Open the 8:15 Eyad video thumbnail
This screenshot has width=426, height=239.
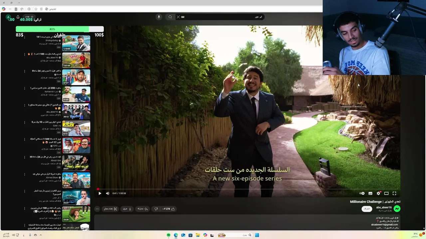76,128
